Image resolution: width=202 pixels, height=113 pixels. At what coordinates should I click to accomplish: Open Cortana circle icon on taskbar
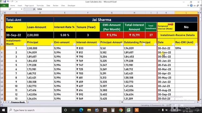click(65, 110)
